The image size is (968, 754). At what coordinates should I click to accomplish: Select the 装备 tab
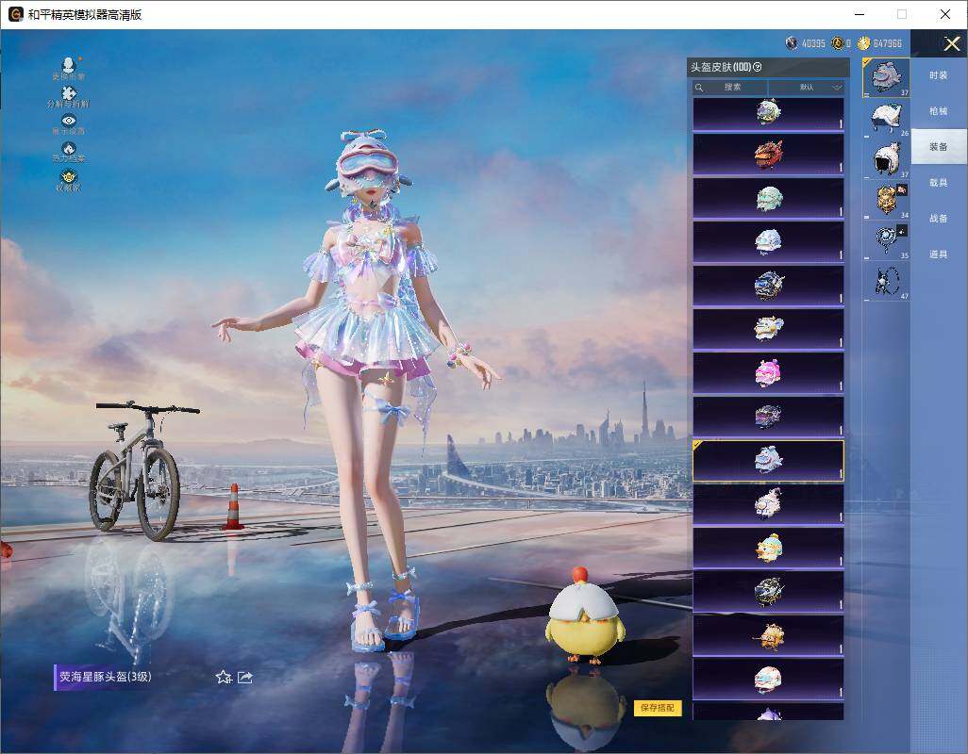point(939,147)
